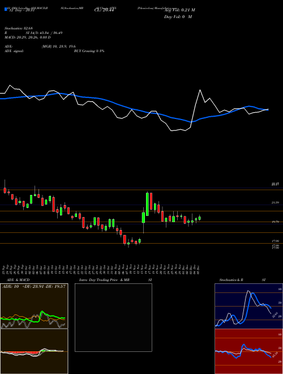Click the 'CL: 20.44' closing price text
Screen dimensions: 283x374
pos(104,10)
